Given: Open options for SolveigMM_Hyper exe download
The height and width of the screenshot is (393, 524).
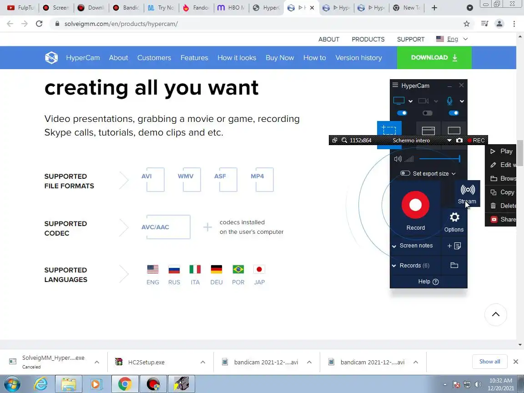Looking at the screenshot, I should [96, 362].
